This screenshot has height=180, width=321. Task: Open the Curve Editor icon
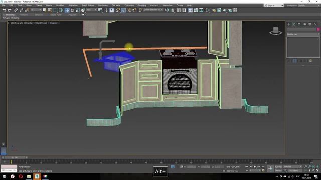196,10
